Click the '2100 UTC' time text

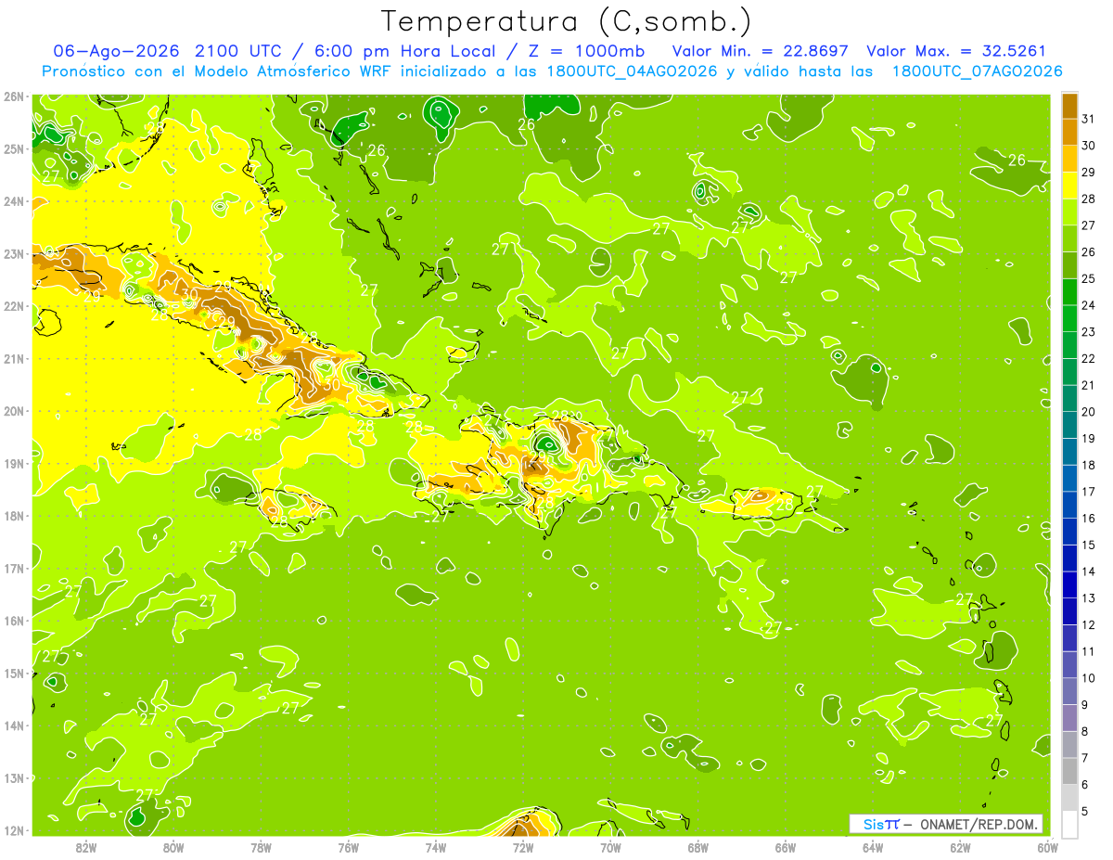click(242, 51)
